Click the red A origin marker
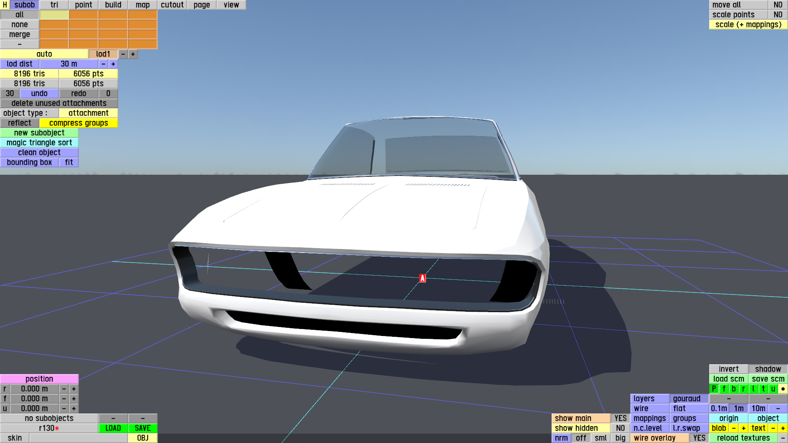Viewport: 788px width, 443px height. tap(422, 278)
